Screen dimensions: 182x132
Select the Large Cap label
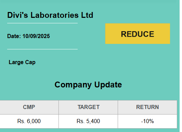22,62
